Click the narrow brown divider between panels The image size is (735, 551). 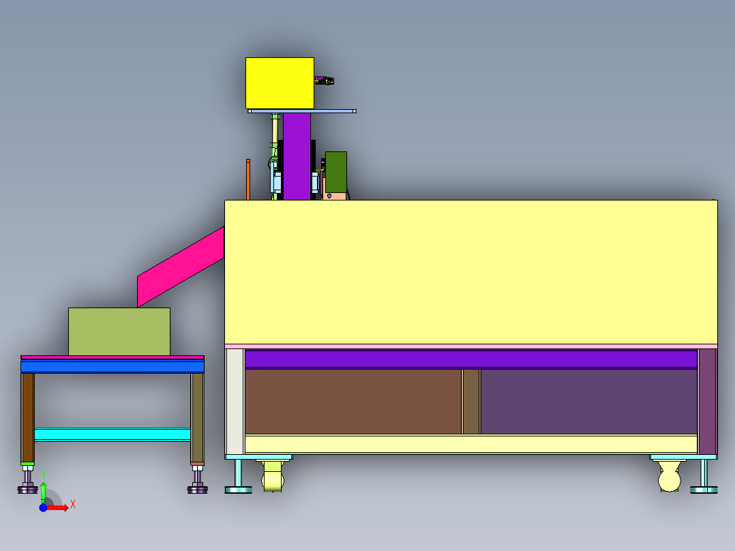point(471,402)
